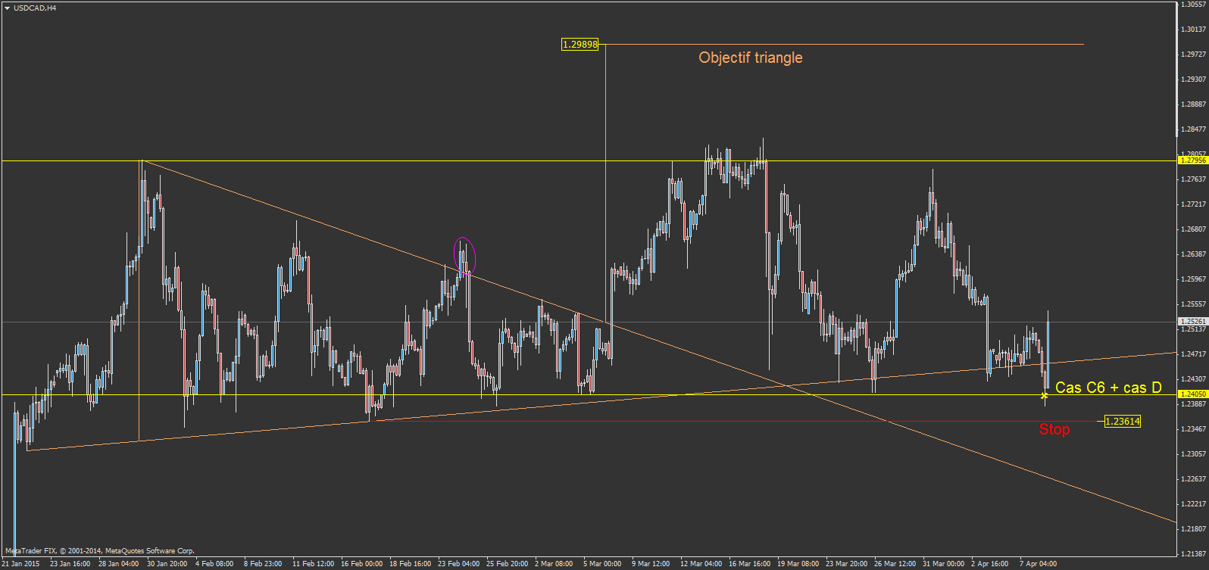The width and height of the screenshot is (1209, 570).
Task: Click the "28 Jan 04:00" time axis label
Action: [x=118, y=564]
